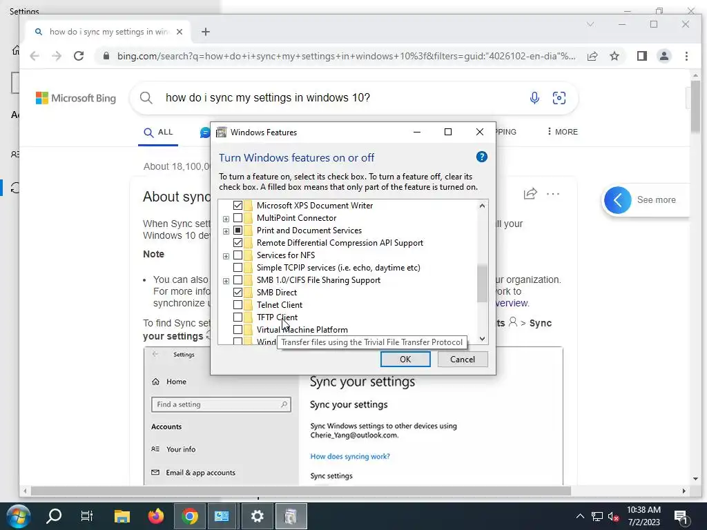The height and width of the screenshot is (530, 707).
Task: Expand the MultiPoint Connector node
Action: pos(226,219)
